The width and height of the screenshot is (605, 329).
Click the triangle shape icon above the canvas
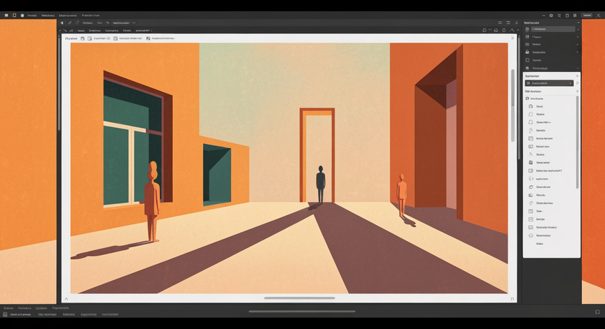[x=513, y=30]
